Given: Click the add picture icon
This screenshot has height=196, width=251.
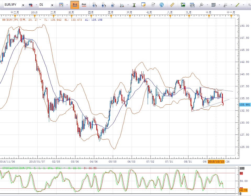Looking at the screenshot, I should pyautogui.click(x=183, y=5).
